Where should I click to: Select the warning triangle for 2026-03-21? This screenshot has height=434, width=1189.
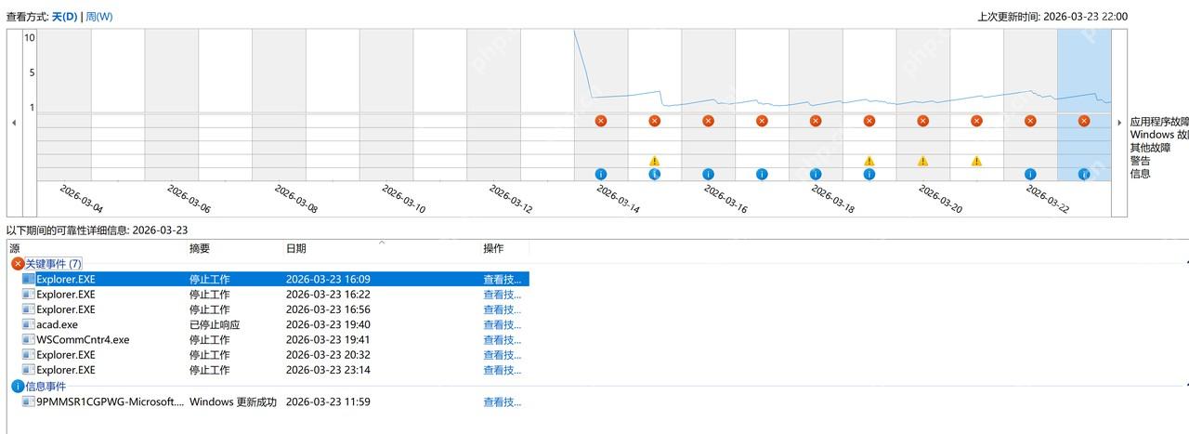pyautogui.click(x=976, y=161)
